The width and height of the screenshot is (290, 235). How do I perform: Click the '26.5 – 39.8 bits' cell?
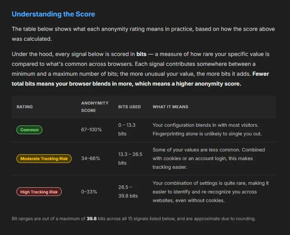click(x=128, y=191)
